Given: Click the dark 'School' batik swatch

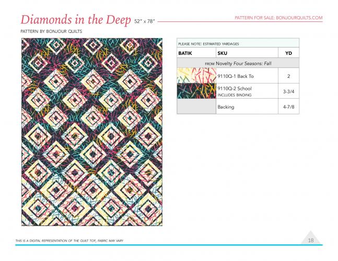Looking at the screenshot, I should click(x=196, y=91).
